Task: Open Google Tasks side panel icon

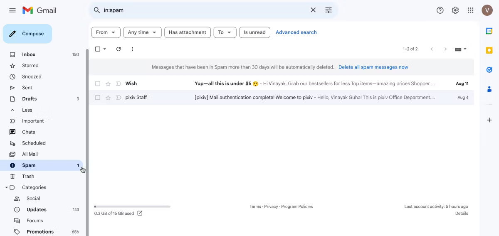Action: pos(489,70)
